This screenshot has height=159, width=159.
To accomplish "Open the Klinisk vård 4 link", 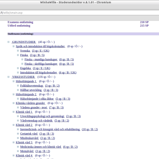I will pos(24,155).
